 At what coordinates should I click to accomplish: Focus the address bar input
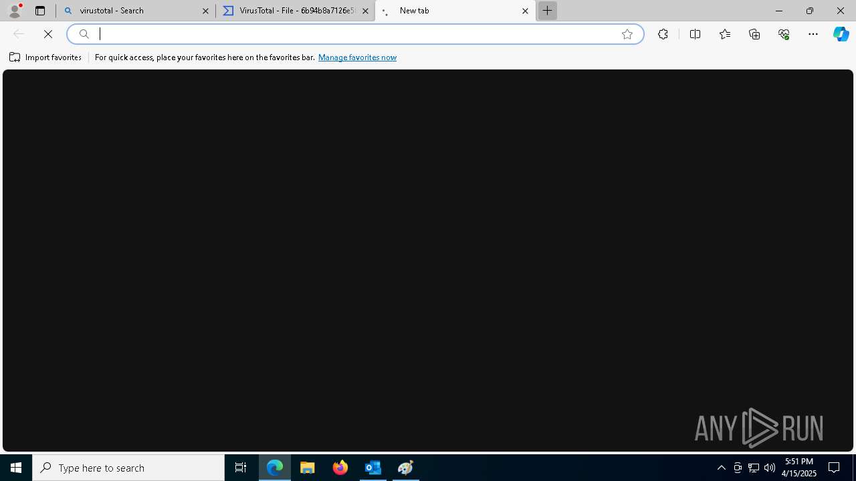click(x=356, y=34)
